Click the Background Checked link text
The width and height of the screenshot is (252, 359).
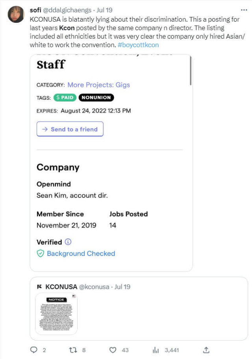pyautogui.click(x=81, y=253)
